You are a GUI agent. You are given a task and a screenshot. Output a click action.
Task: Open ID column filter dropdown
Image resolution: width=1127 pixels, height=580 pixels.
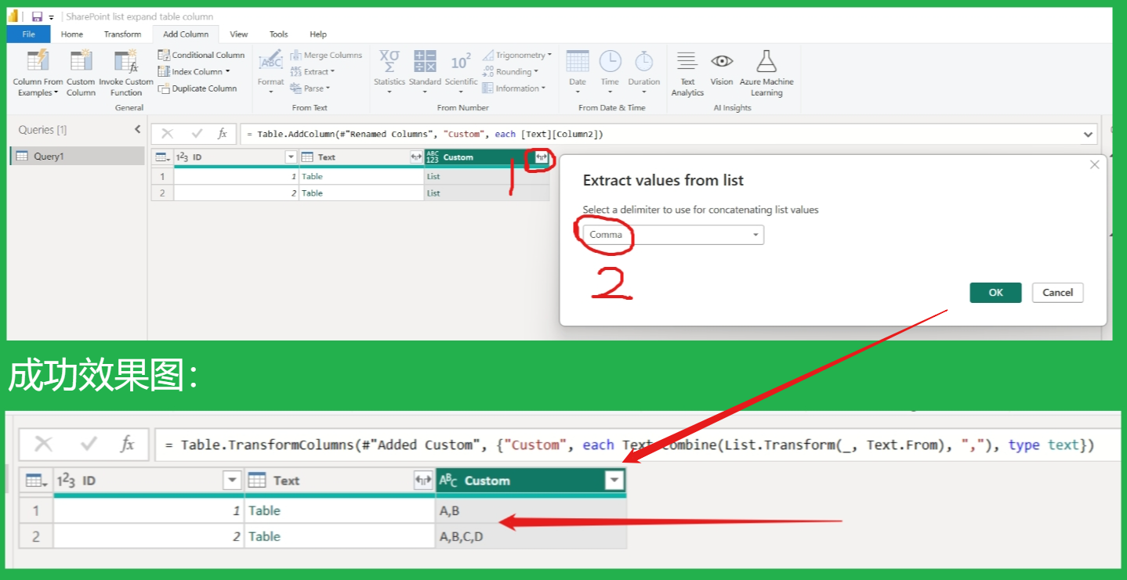291,157
